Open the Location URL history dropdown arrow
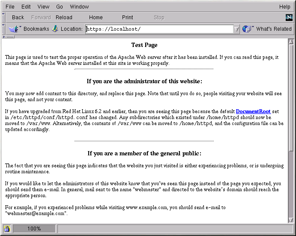296x236 pixels. (x=236, y=29)
